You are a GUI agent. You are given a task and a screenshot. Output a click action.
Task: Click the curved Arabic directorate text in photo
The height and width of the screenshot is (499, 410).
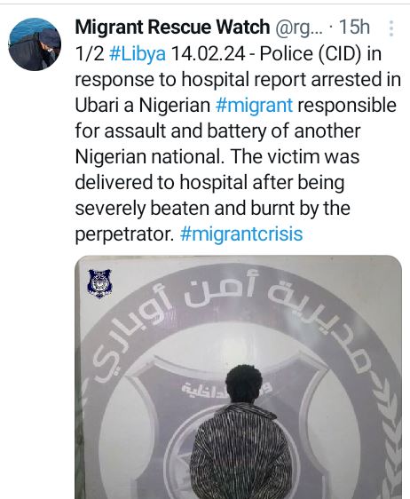point(229,321)
